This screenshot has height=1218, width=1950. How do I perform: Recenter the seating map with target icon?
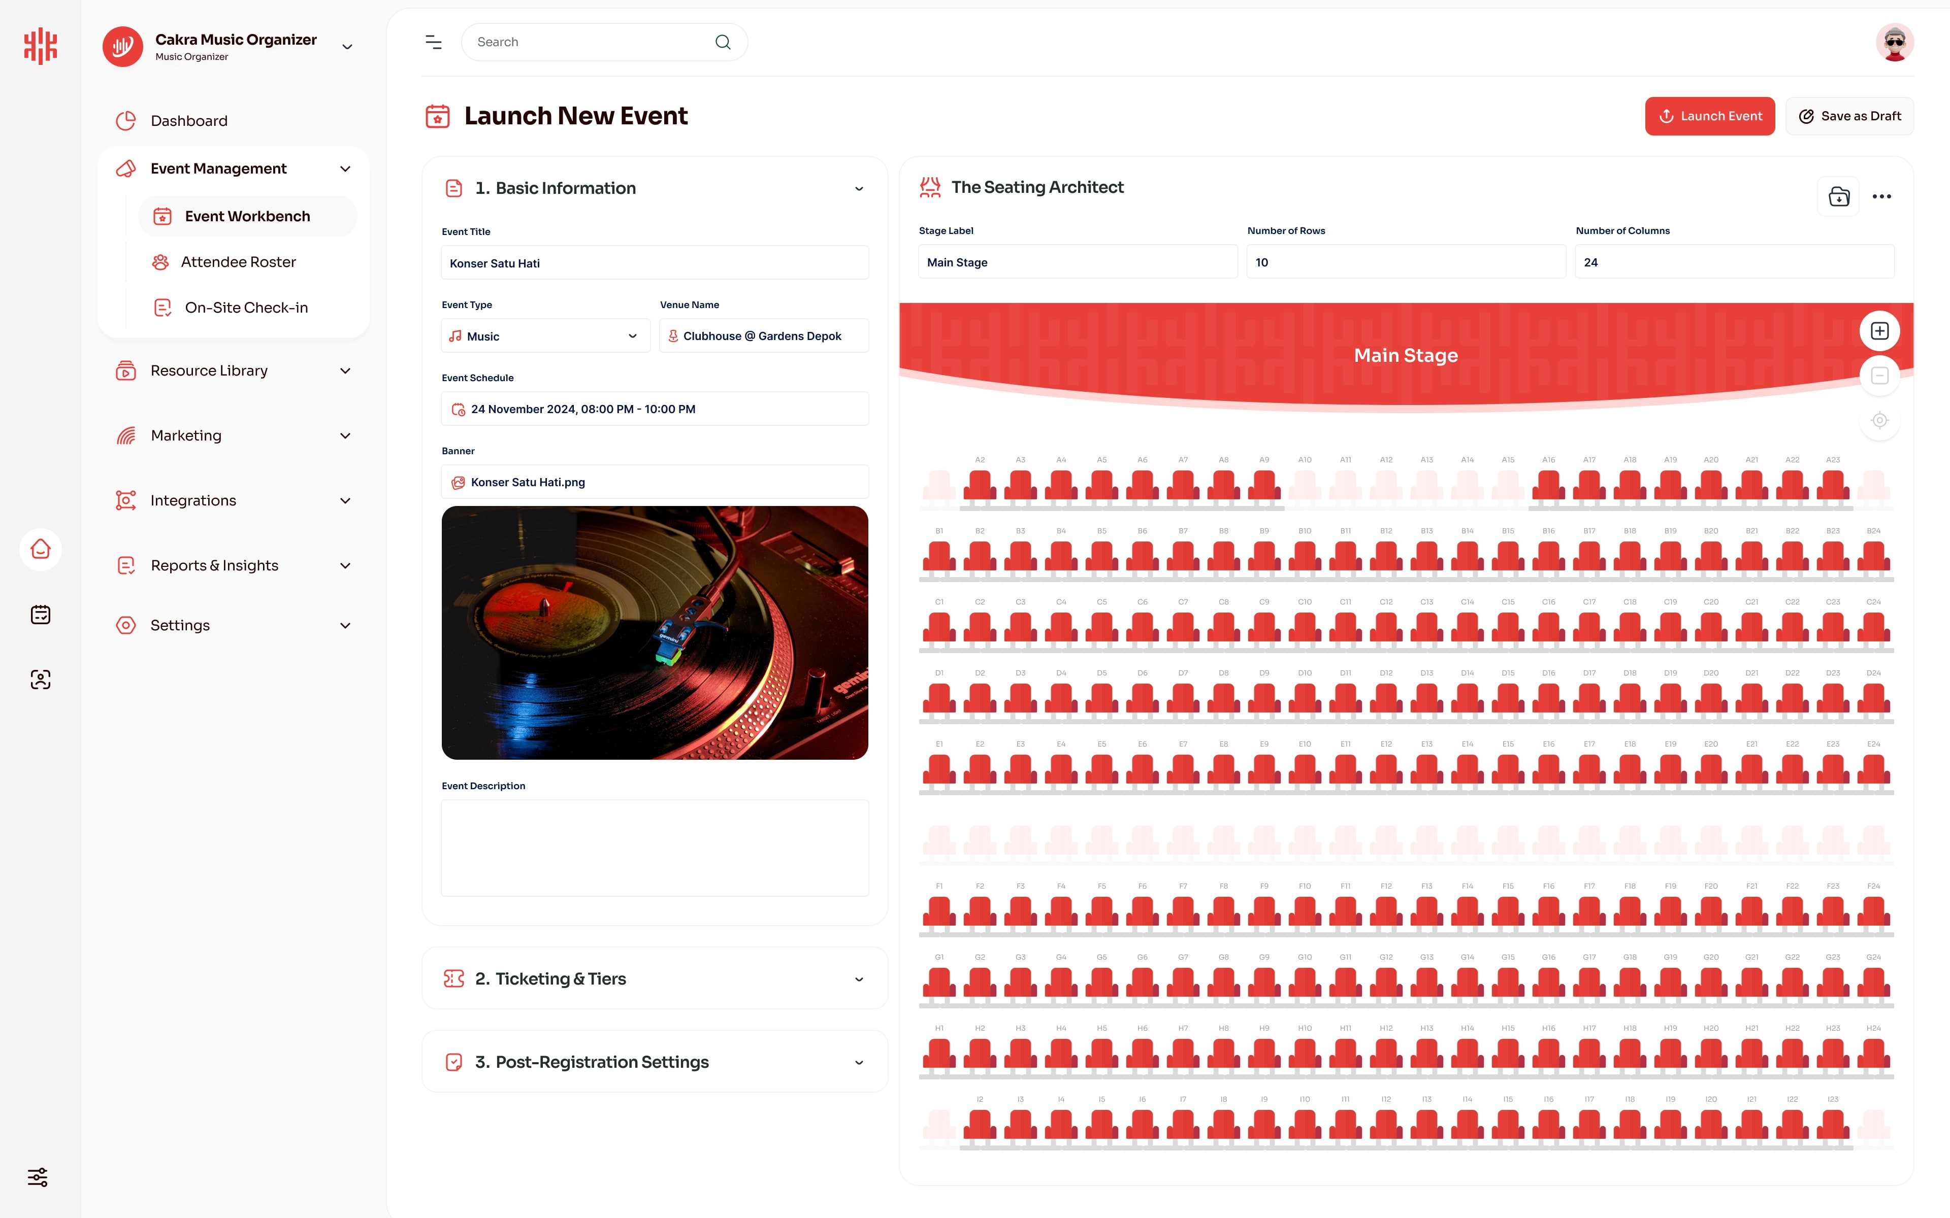pyautogui.click(x=1879, y=421)
